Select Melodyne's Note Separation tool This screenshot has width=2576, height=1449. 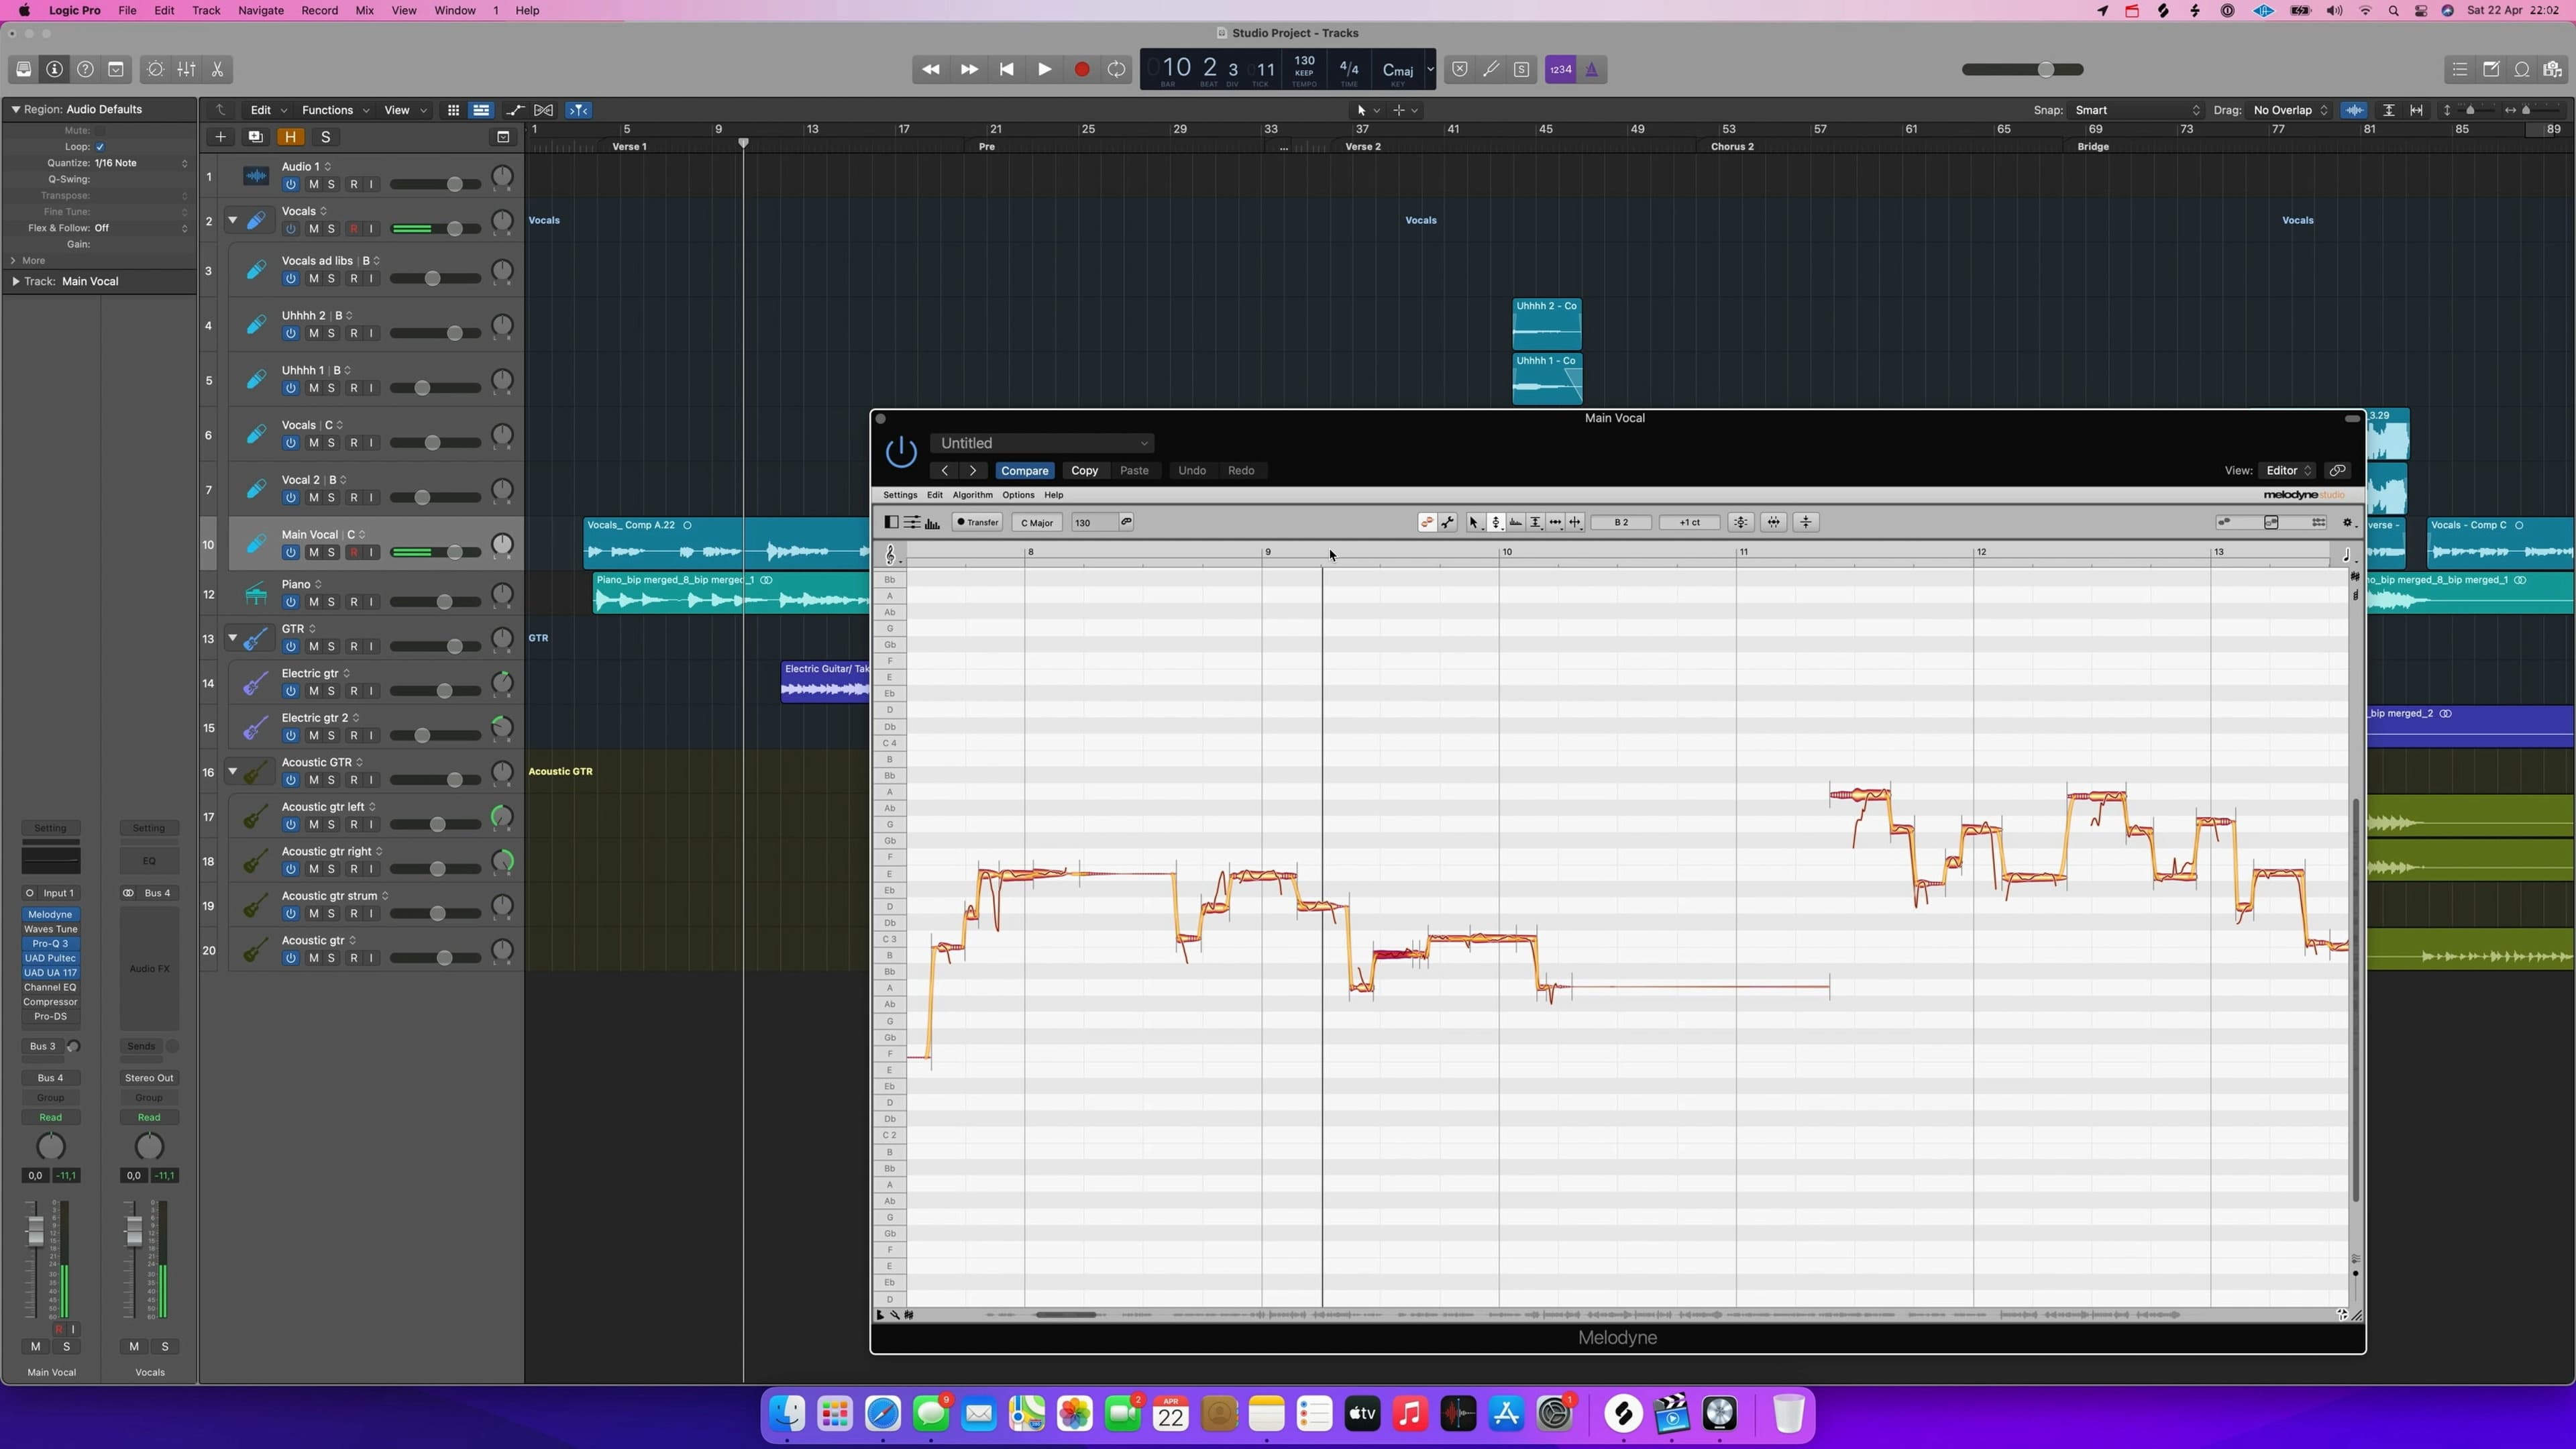click(1576, 522)
